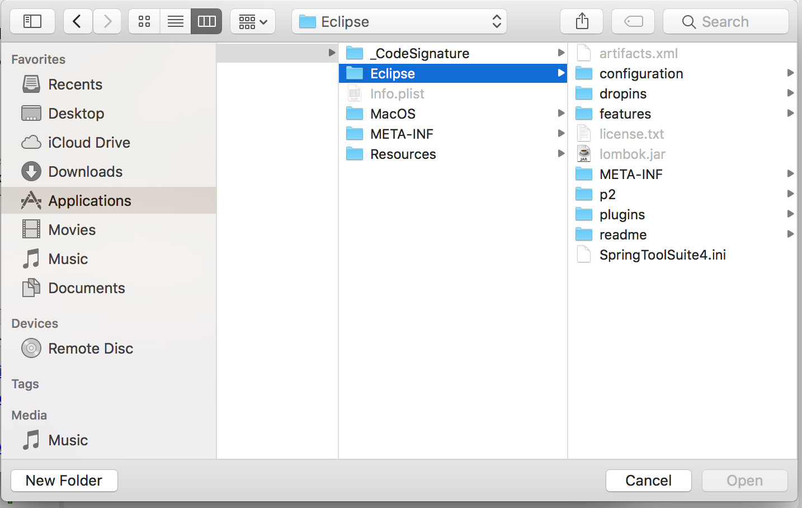Viewport: 802px width, 508px height.
Task: Select the features folder
Action: pyautogui.click(x=683, y=114)
